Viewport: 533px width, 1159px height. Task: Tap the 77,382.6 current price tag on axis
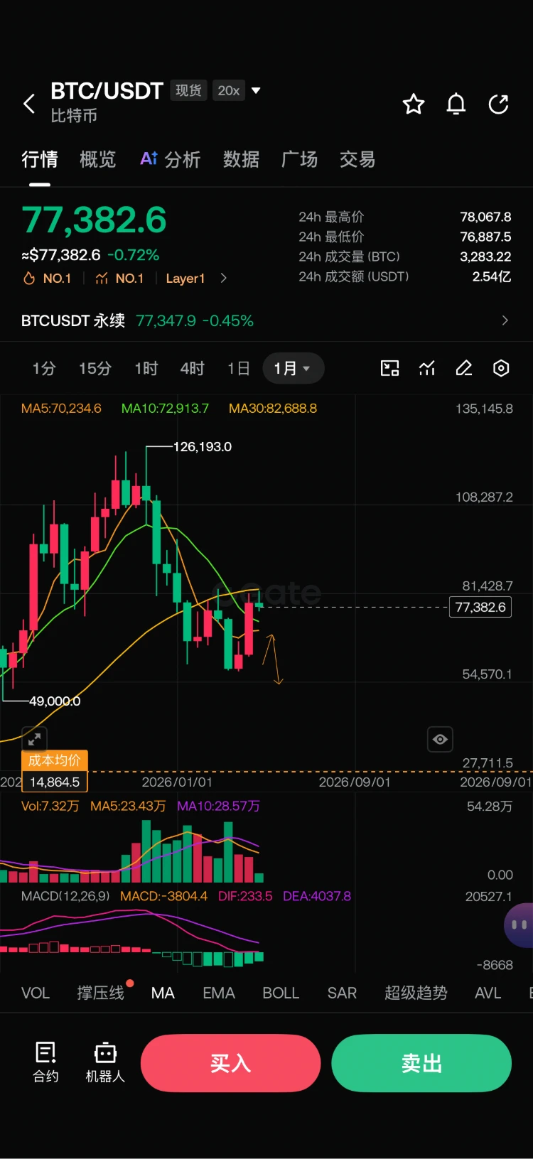click(x=480, y=607)
